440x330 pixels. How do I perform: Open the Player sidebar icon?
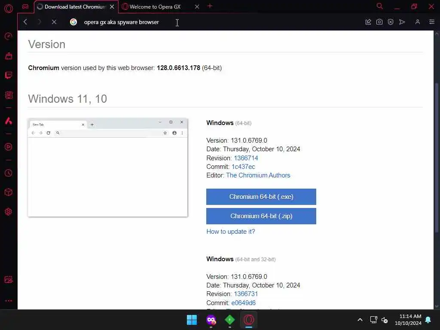[x=9, y=147]
